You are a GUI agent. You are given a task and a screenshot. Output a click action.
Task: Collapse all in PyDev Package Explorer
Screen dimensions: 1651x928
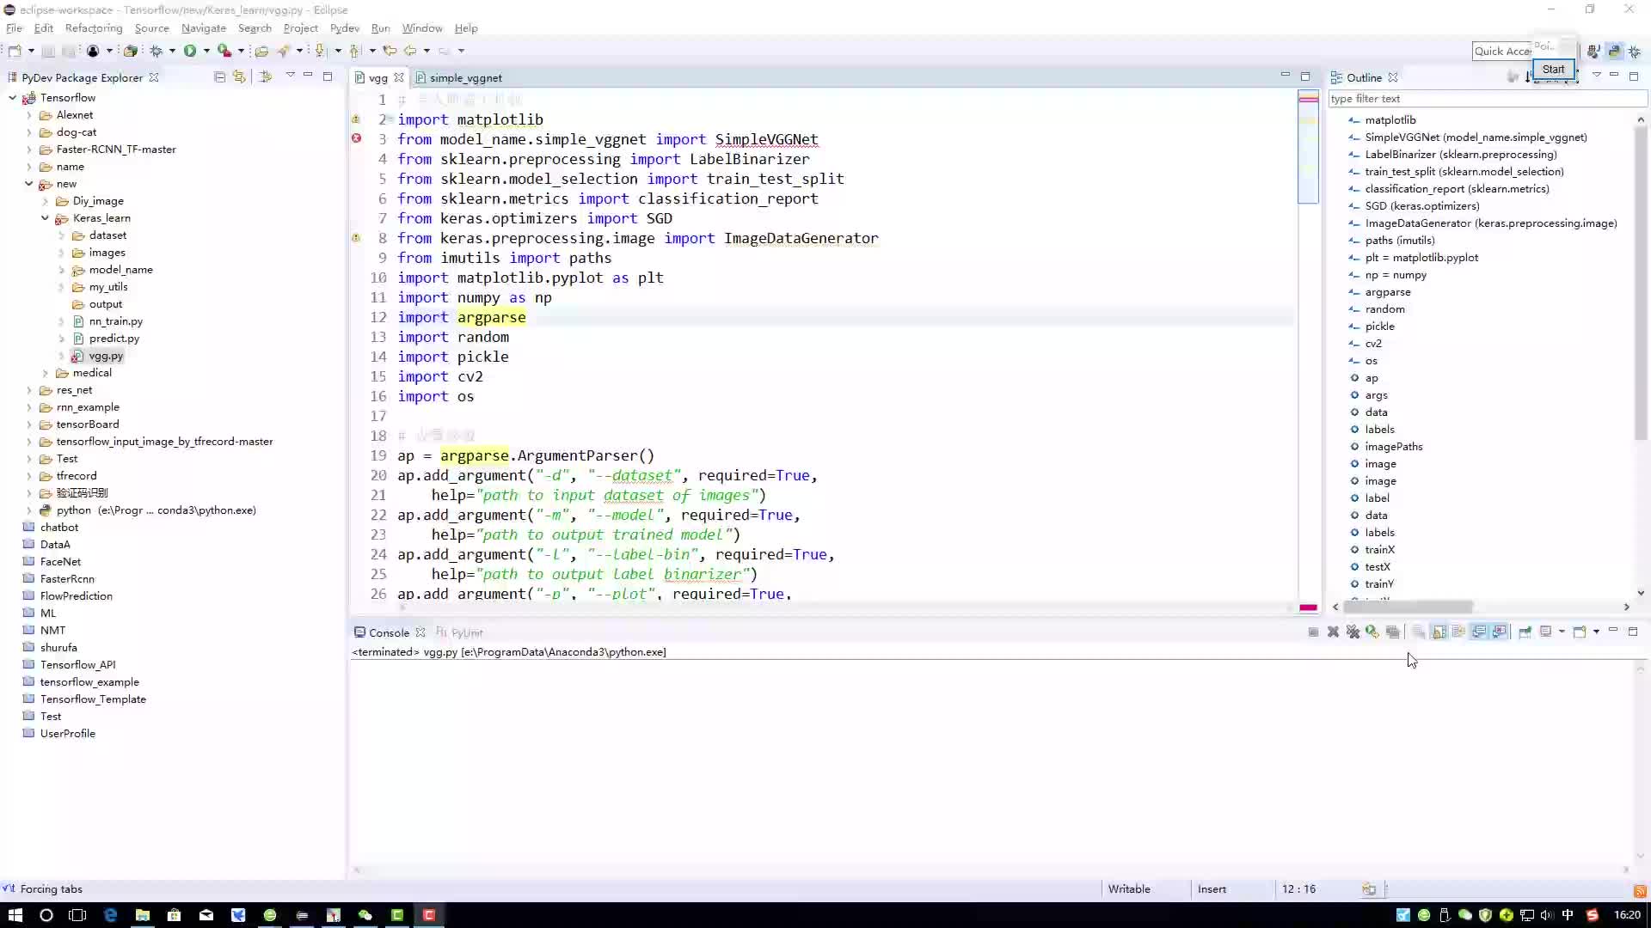click(x=220, y=76)
